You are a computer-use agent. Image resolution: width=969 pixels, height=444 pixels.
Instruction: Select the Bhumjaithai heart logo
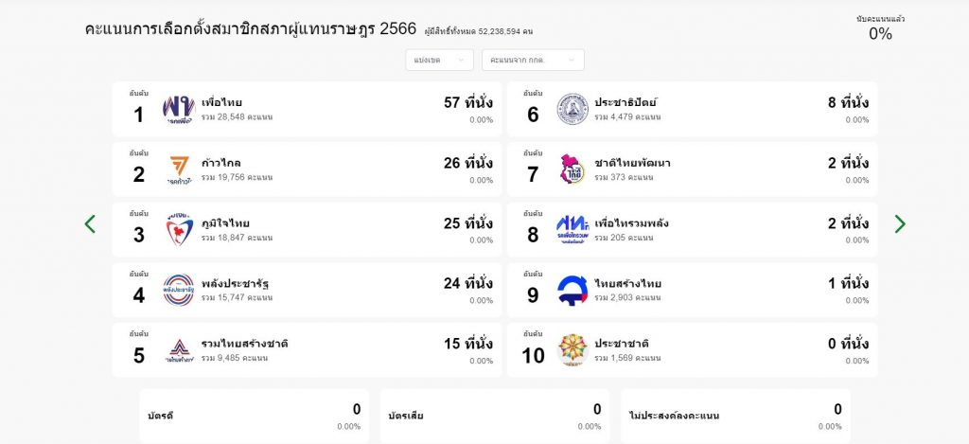click(x=179, y=229)
